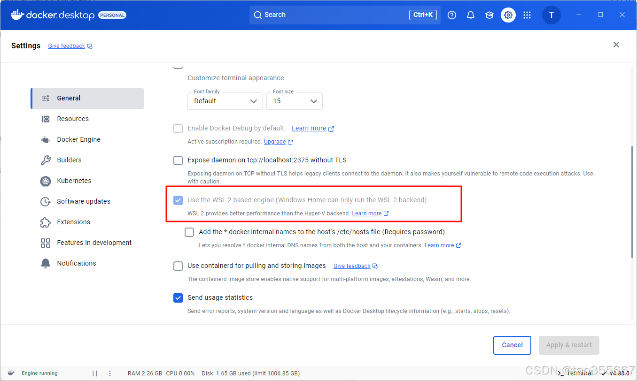Open Learn more link for docker.internal names
The height and width of the screenshot is (381, 637).
439,245
